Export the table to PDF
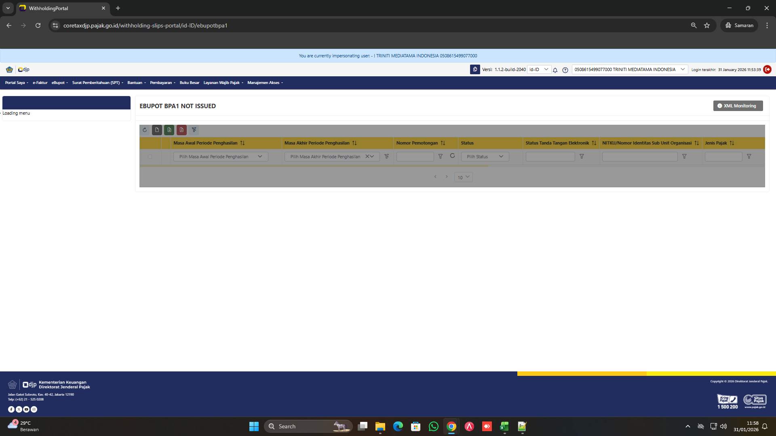The image size is (776, 436). [182, 130]
